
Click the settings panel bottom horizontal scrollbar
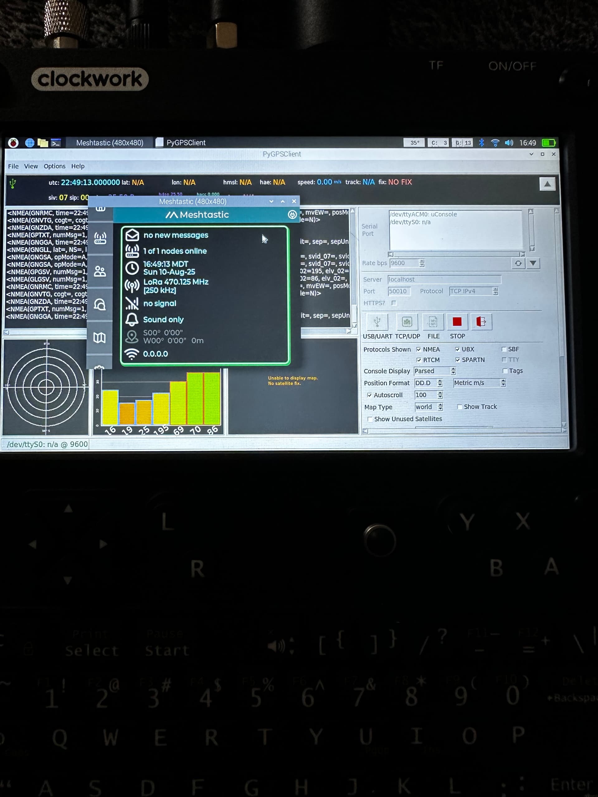click(x=465, y=431)
